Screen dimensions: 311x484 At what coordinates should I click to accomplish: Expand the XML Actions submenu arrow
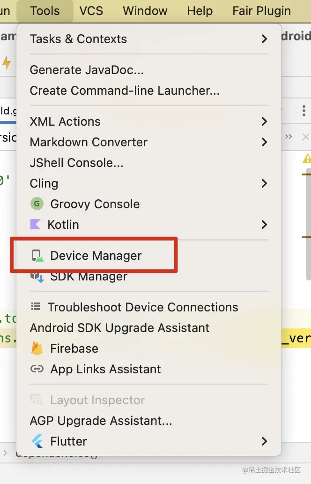[x=264, y=121]
